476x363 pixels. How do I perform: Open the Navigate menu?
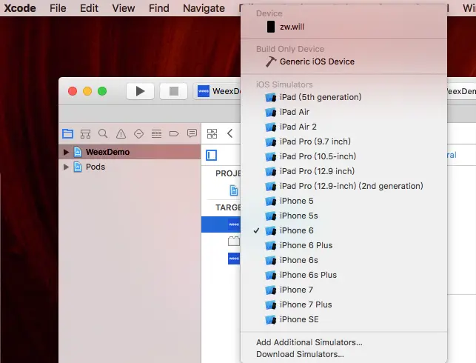204,8
